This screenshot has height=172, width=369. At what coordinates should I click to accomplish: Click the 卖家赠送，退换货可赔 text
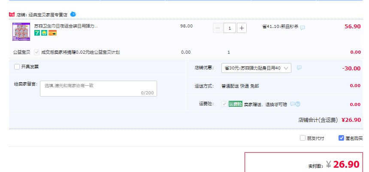[266, 105]
